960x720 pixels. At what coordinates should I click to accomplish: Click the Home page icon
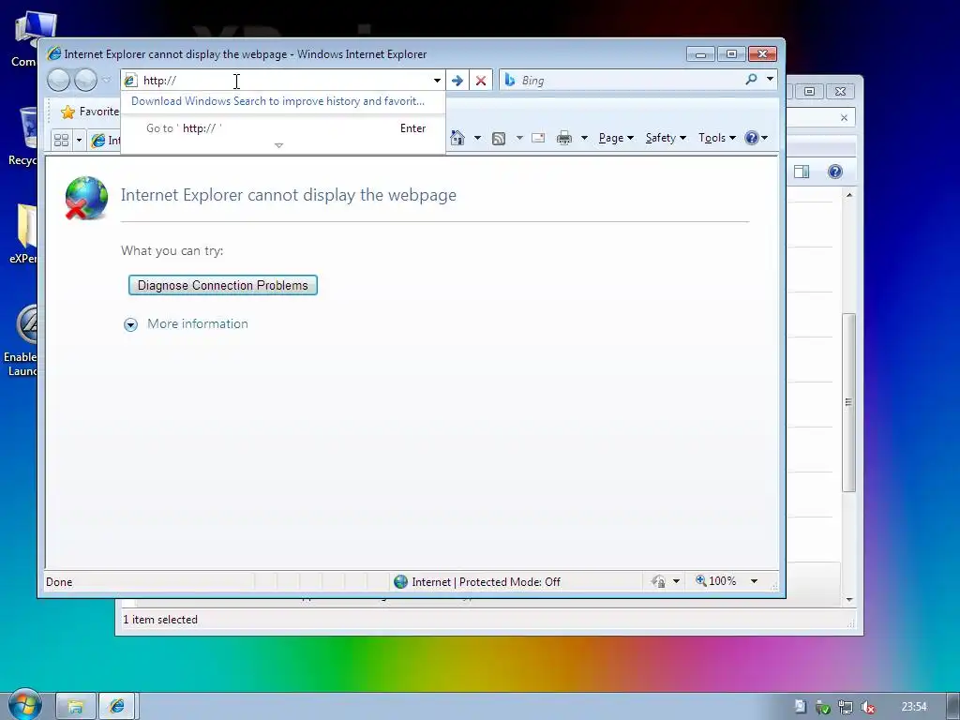point(457,138)
